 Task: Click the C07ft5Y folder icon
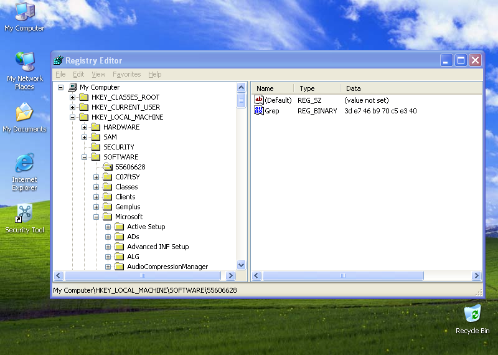coord(108,177)
